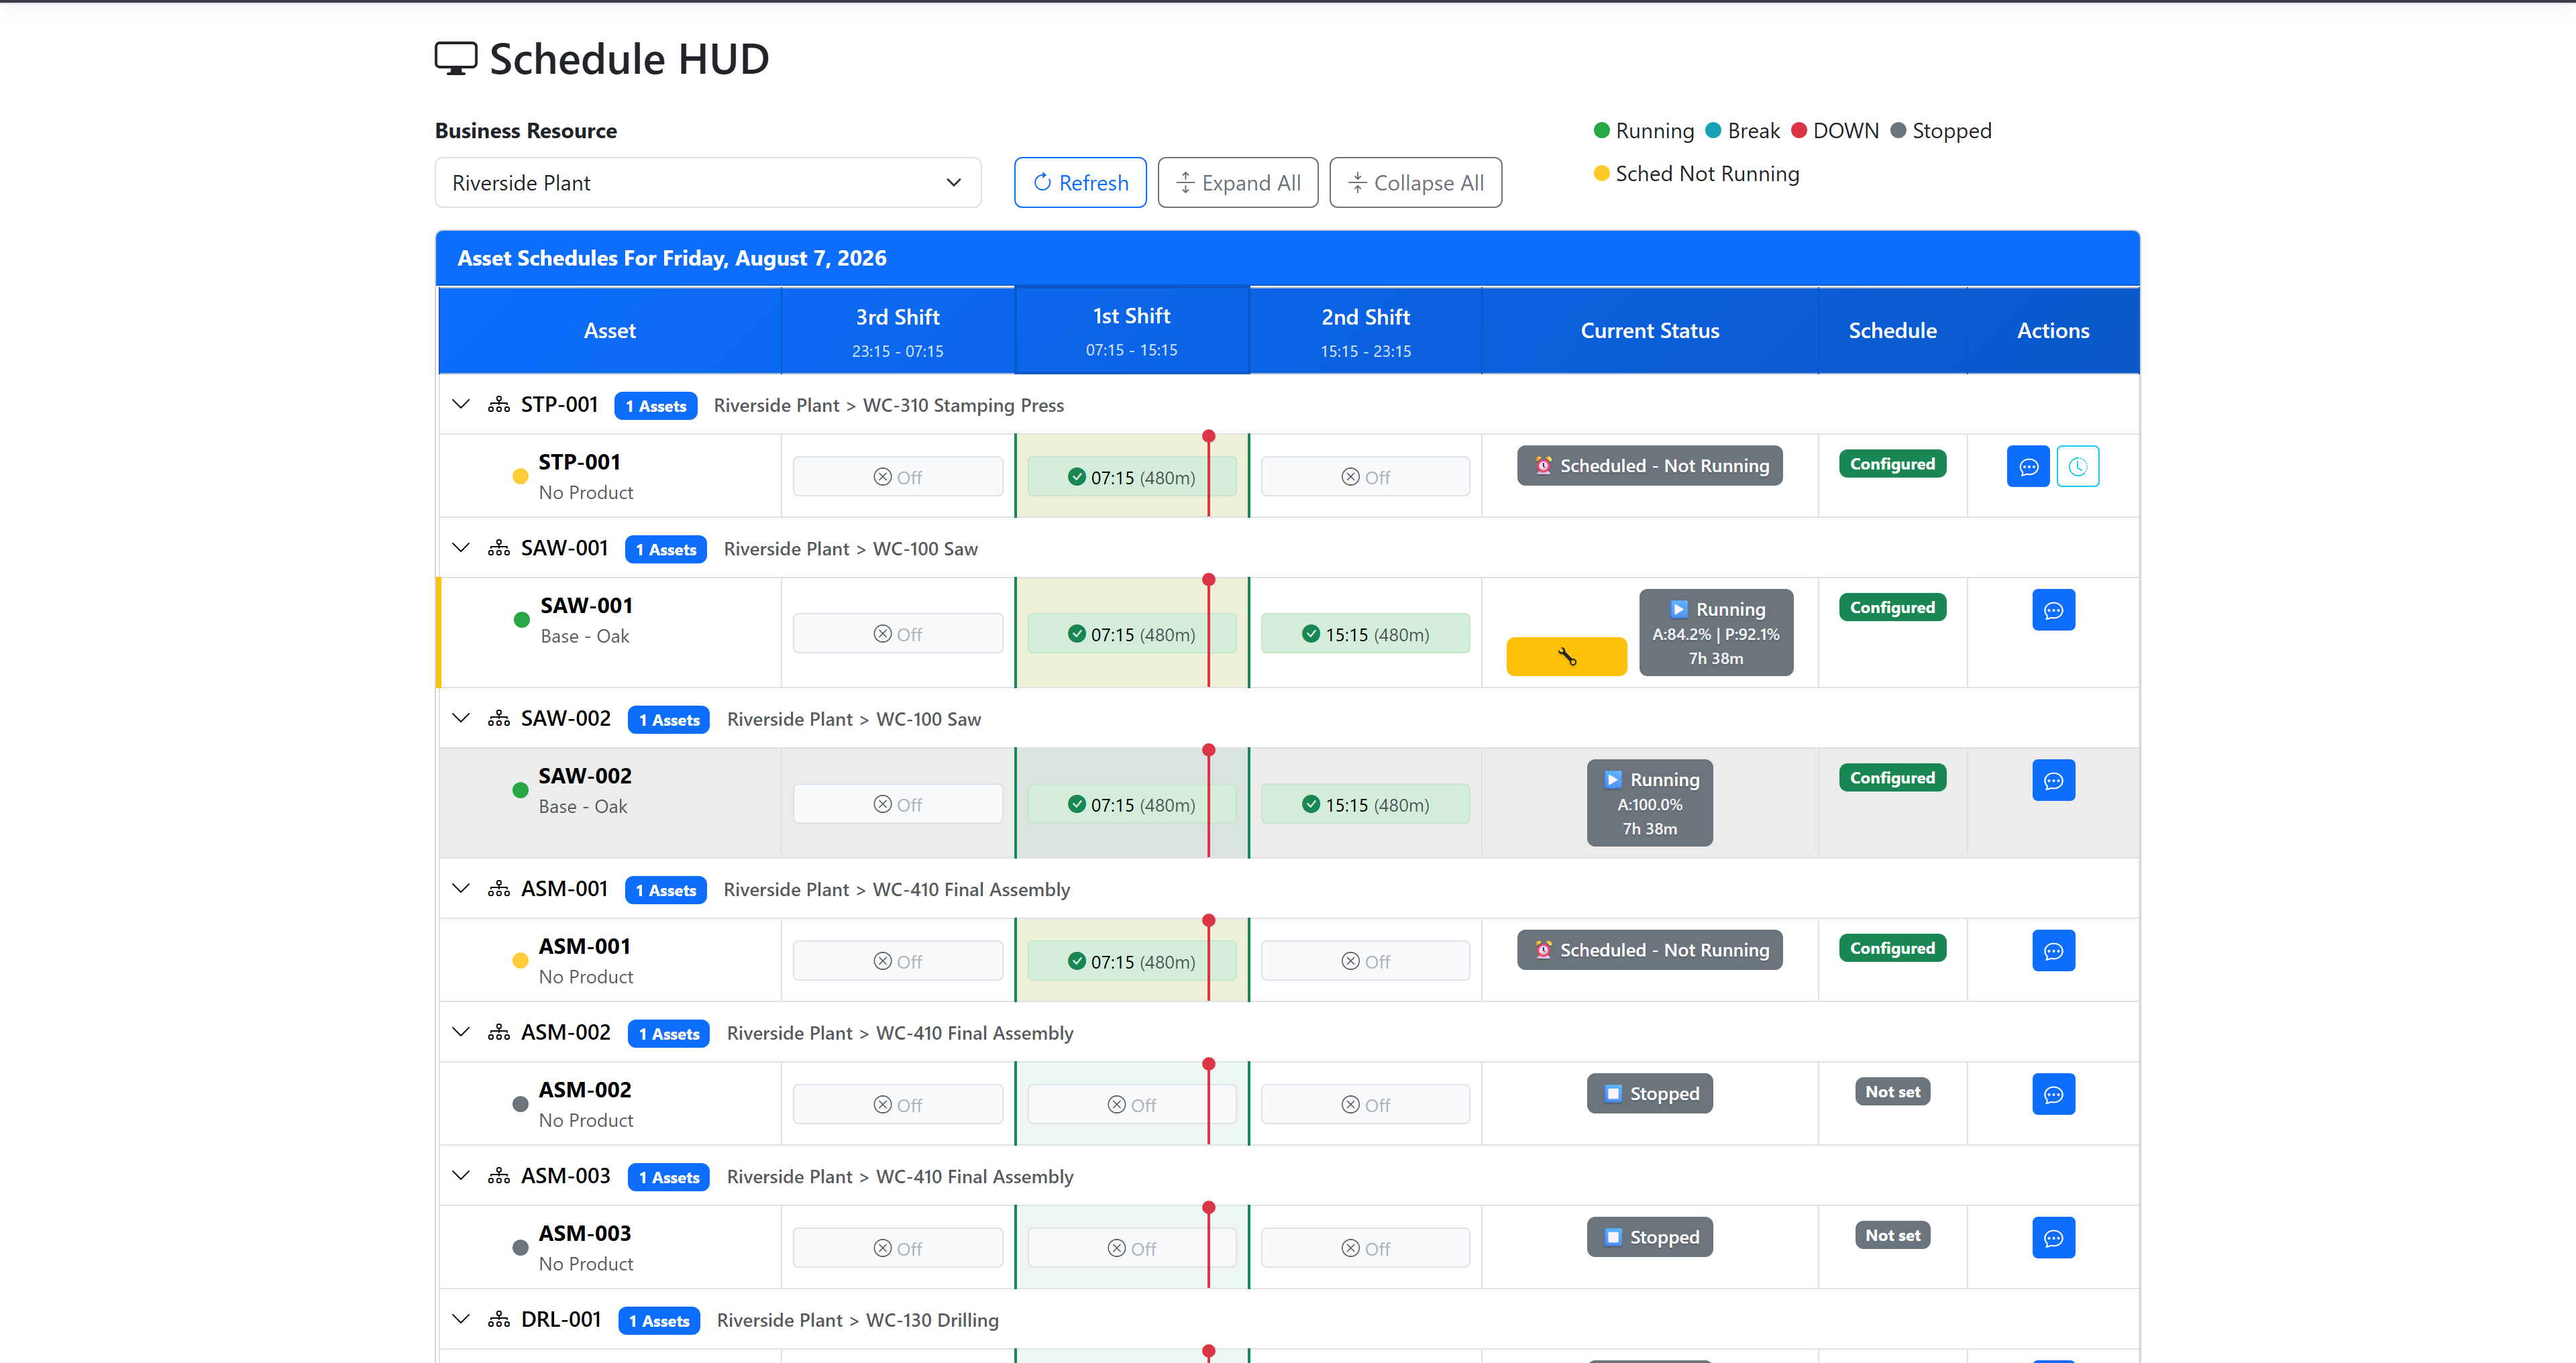Open comment action for ASM-001 row

pyautogui.click(x=2053, y=951)
